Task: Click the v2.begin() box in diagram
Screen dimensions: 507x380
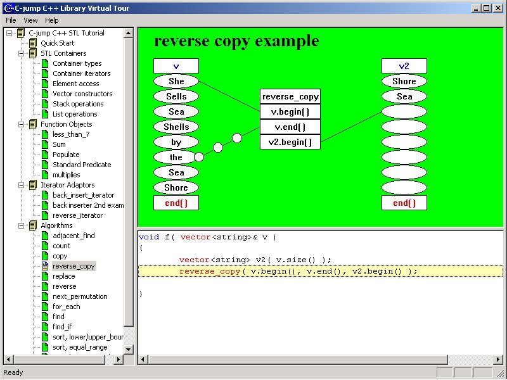Action: 290,142
